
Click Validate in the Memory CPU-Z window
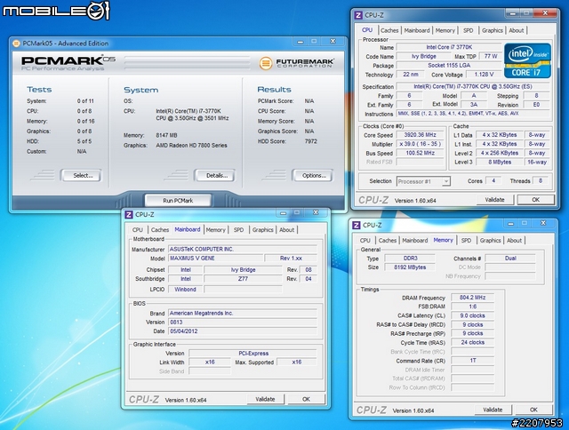coord(493,410)
